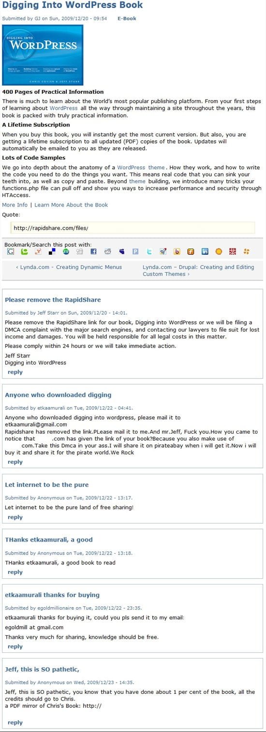266x732 pixels.
Task: Click the 'Submitted by GJ' post byline
Action: [x=55, y=18]
